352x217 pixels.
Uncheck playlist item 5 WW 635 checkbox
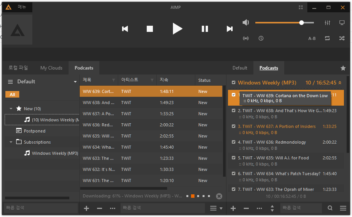pyautogui.click(x=234, y=157)
